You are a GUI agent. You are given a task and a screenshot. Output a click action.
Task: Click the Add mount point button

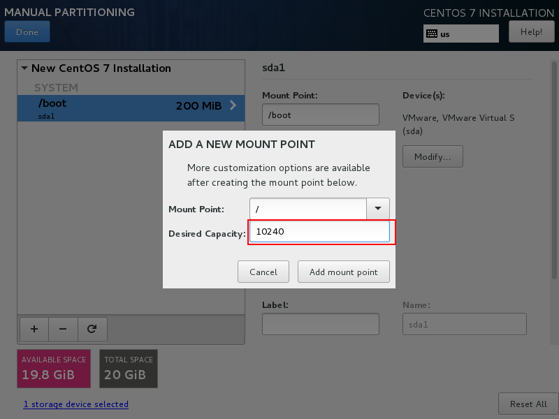click(x=343, y=272)
